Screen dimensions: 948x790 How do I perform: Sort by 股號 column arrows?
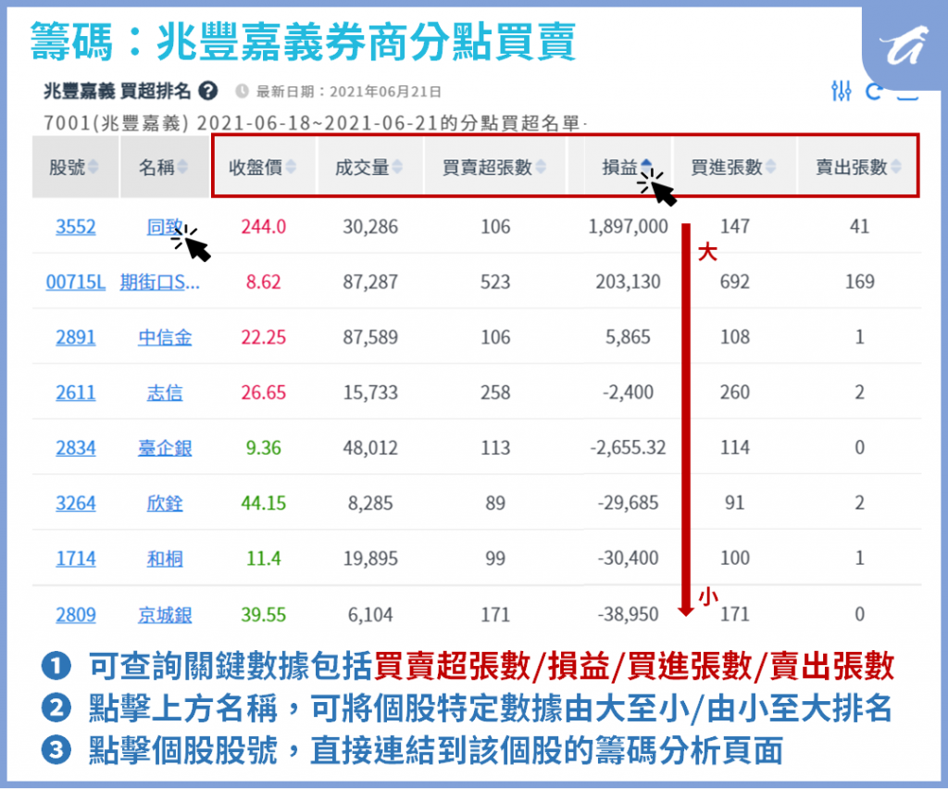point(94,167)
